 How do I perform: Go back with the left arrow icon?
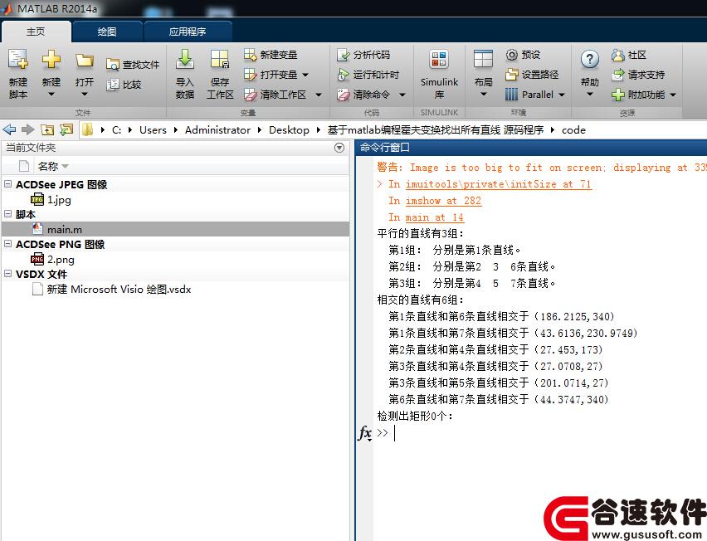click(x=9, y=129)
